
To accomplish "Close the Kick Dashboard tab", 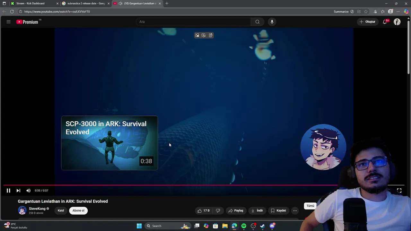I will [x=57, y=4].
